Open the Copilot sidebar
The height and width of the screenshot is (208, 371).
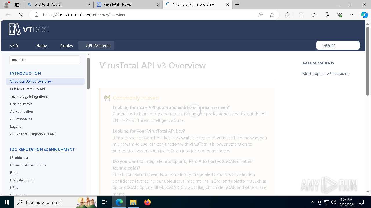(x=364, y=15)
